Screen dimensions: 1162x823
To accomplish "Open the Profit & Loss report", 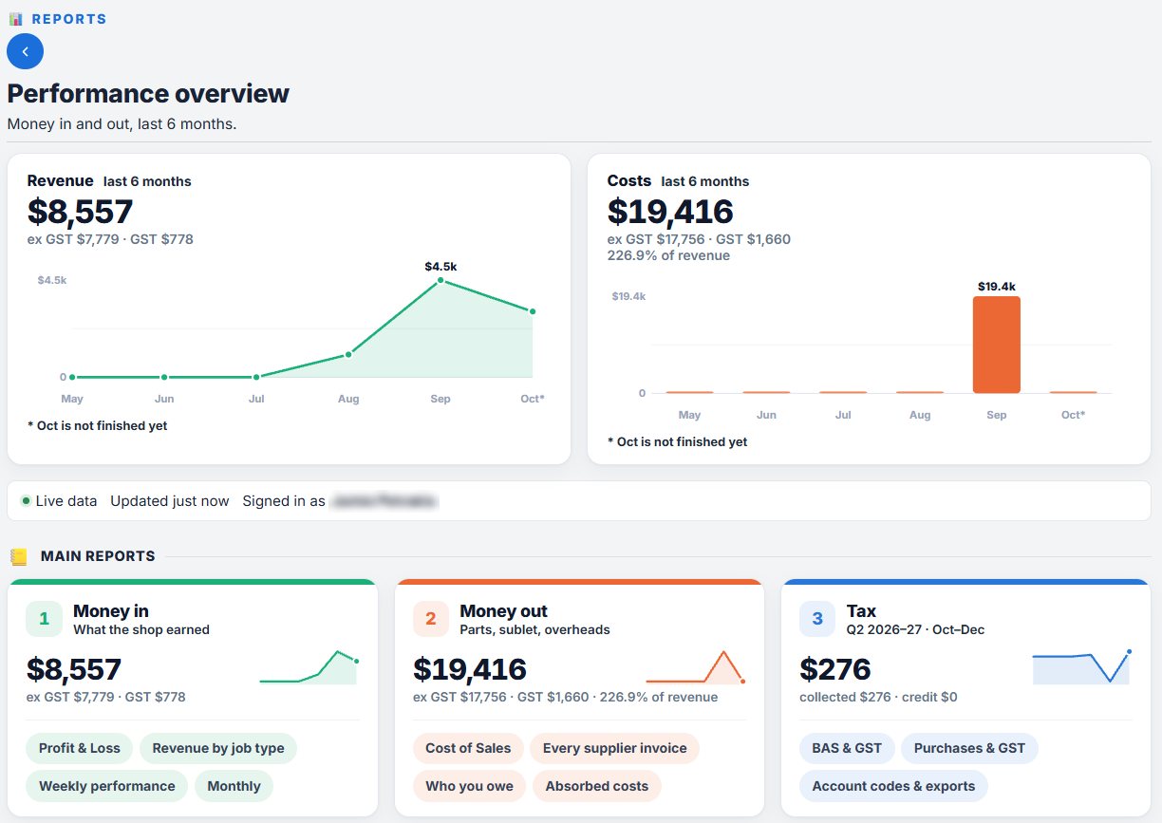I will (x=80, y=748).
